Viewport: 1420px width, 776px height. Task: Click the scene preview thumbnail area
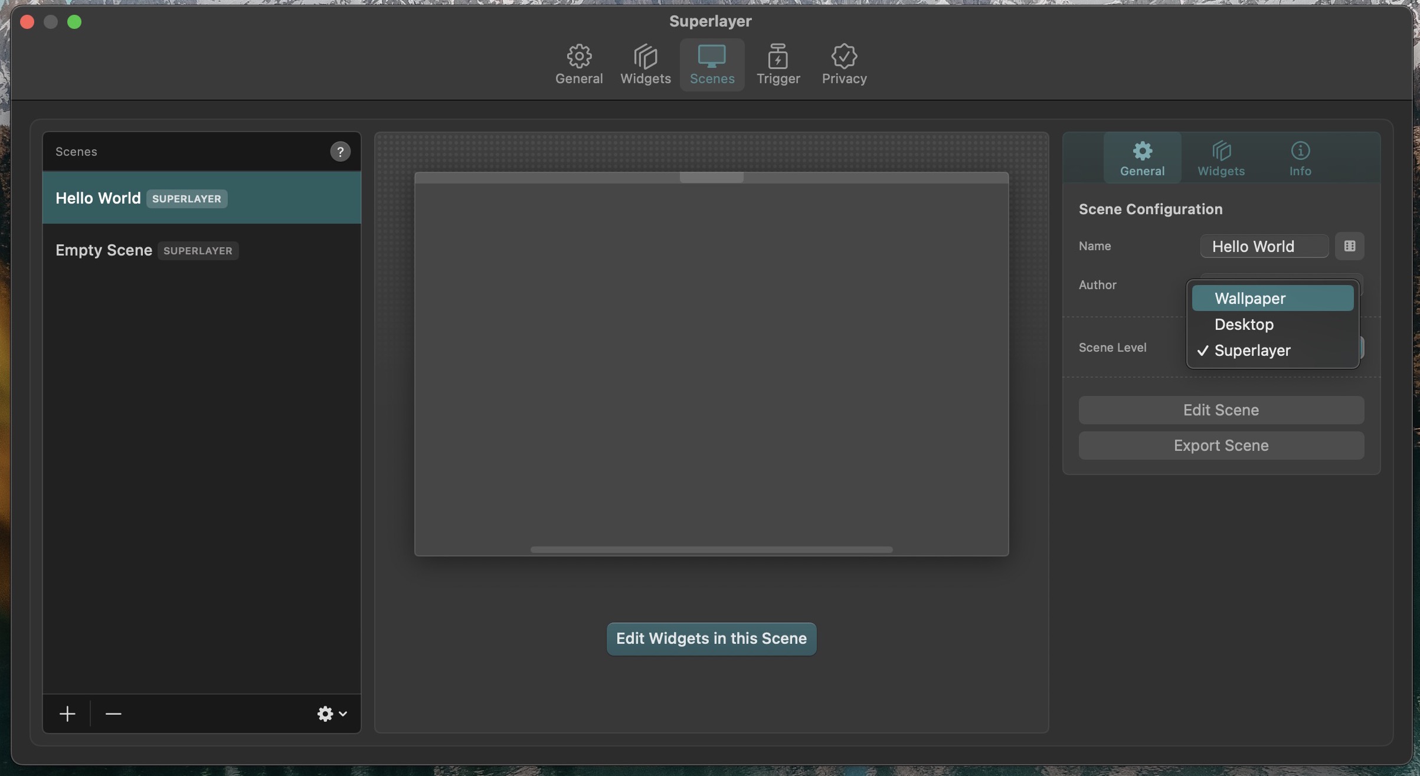(x=711, y=364)
